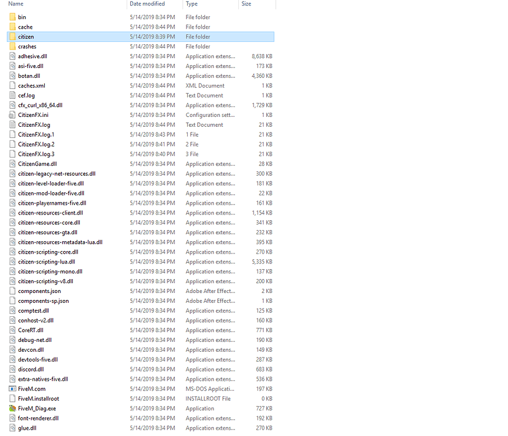The width and height of the screenshot is (508, 436).
Task: Click the CitizenFX.ini settings file icon
Action: pyautogui.click(x=12, y=115)
